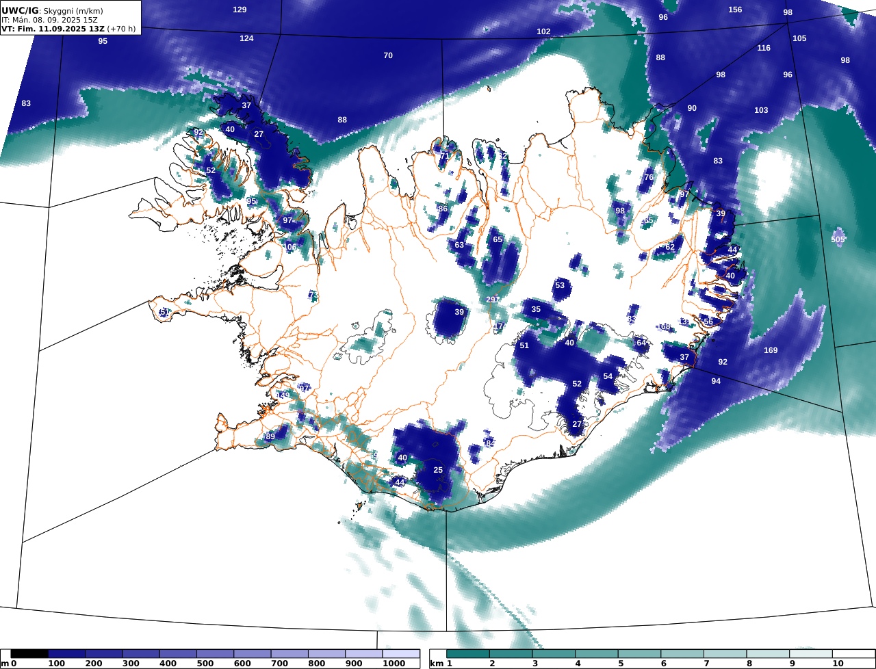Image resolution: width=876 pixels, height=669 pixels.
Task: Select the 100–200 m dark navy legend swatch
Action: click(x=66, y=654)
